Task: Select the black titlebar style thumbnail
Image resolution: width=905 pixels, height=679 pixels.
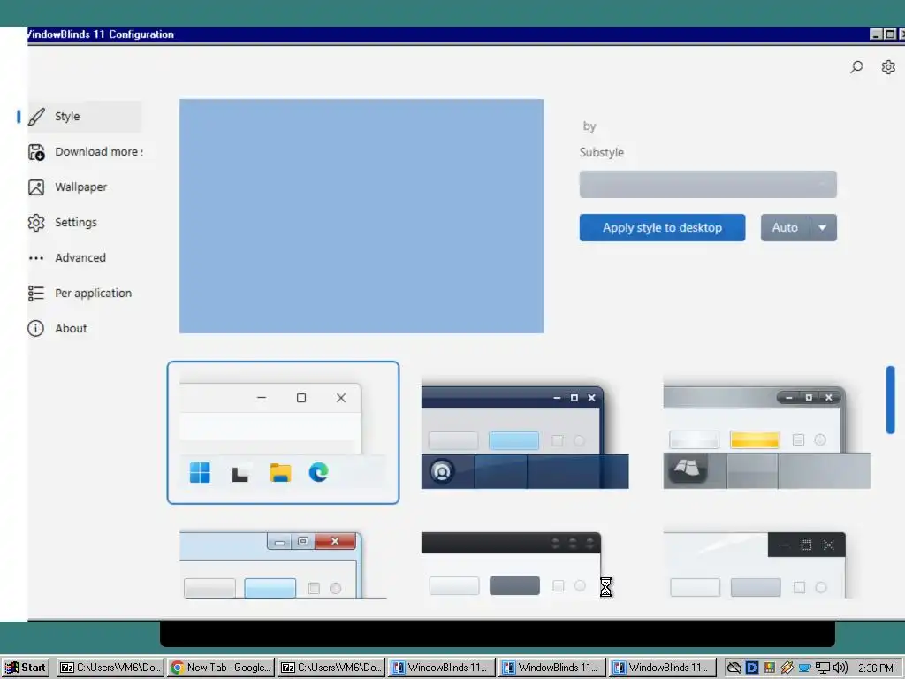Action: pos(512,565)
